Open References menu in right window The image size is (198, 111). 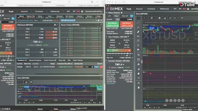click(x=164, y=9)
